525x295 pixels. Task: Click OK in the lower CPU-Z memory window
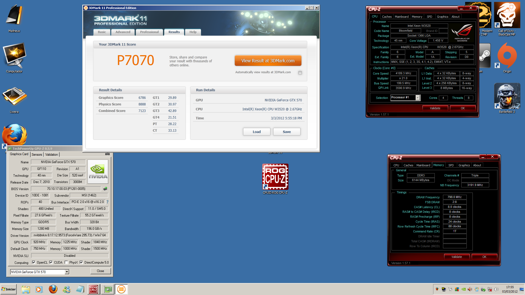click(484, 257)
